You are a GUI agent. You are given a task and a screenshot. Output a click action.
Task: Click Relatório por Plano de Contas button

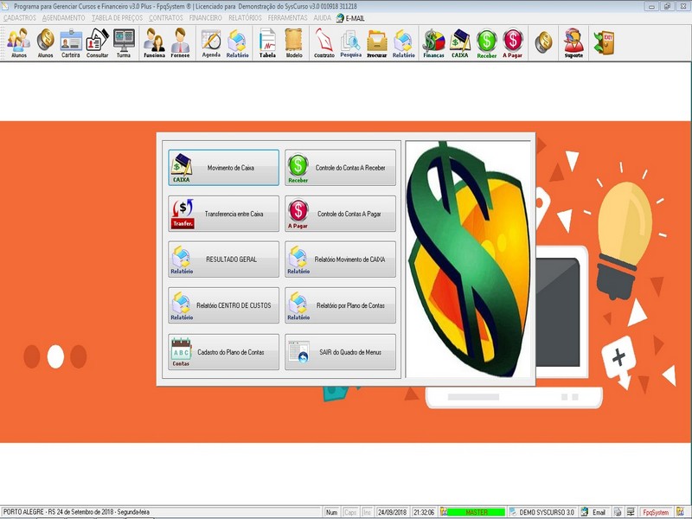pos(340,305)
